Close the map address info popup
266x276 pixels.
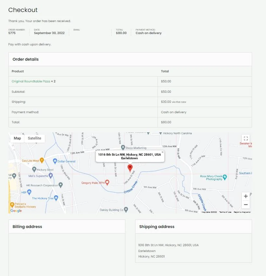tap(162, 152)
